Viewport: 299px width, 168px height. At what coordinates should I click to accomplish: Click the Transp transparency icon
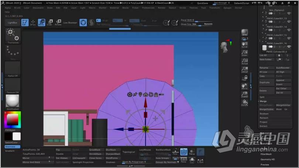pyautogui.click(x=192, y=152)
